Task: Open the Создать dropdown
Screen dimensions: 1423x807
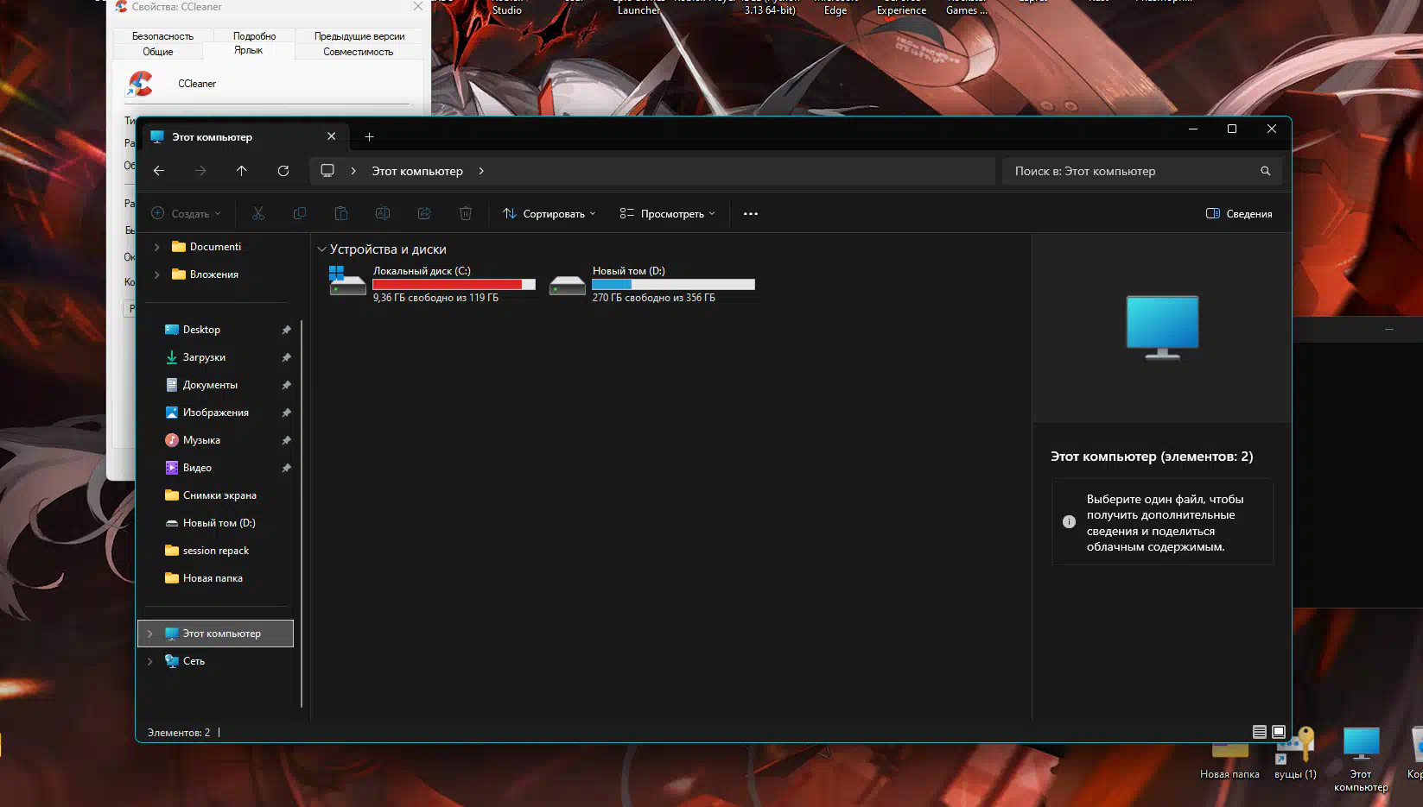Action: (186, 213)
